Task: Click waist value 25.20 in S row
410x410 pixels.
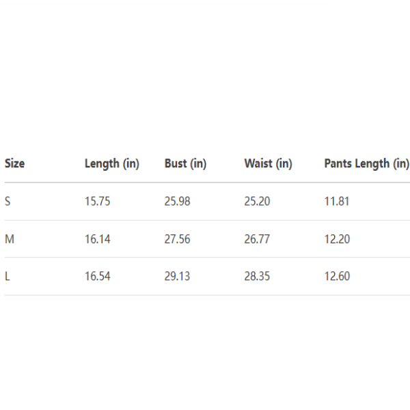Action: (x=257, y=202)
